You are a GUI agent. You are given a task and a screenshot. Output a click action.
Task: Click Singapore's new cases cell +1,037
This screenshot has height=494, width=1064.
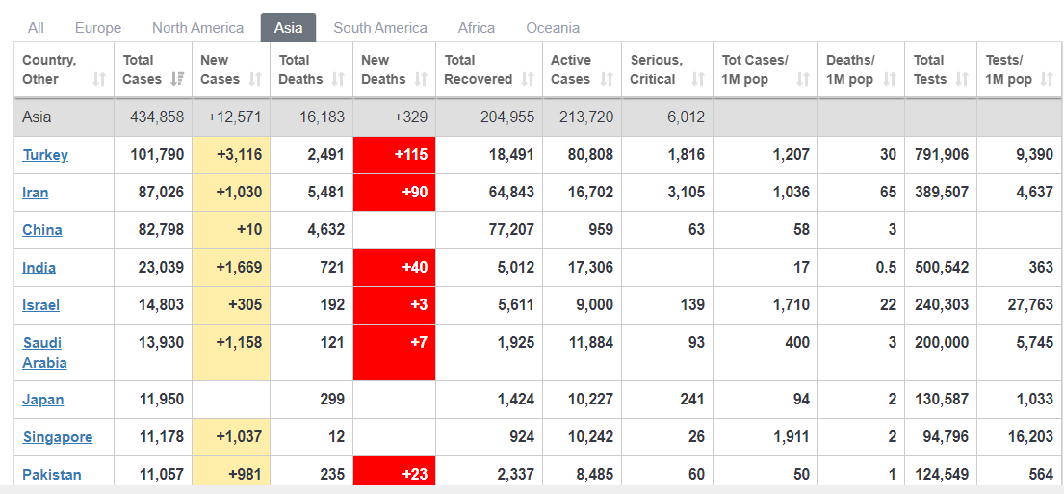click(x=231, y=437)
